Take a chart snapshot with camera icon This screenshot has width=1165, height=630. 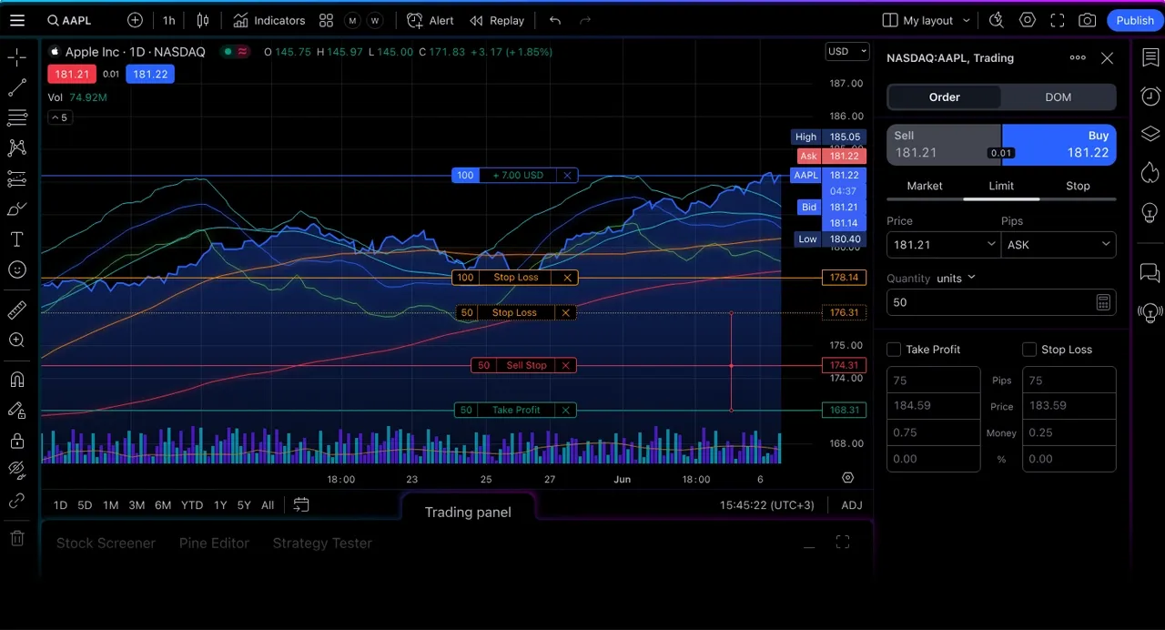click(1087, 20)
